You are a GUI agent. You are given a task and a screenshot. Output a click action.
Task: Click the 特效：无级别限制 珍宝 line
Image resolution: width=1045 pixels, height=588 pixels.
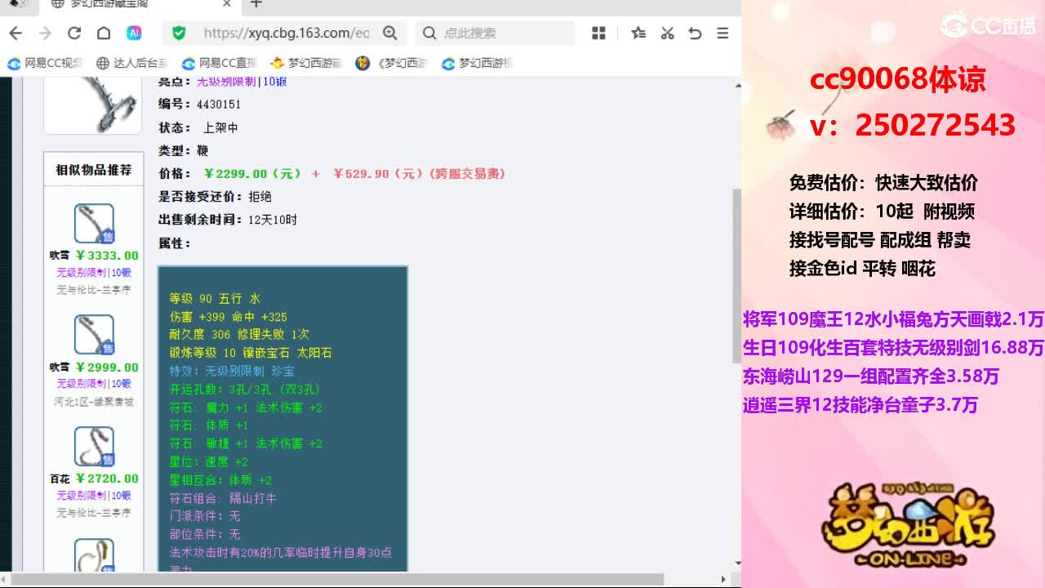click(x=232, y=371)
